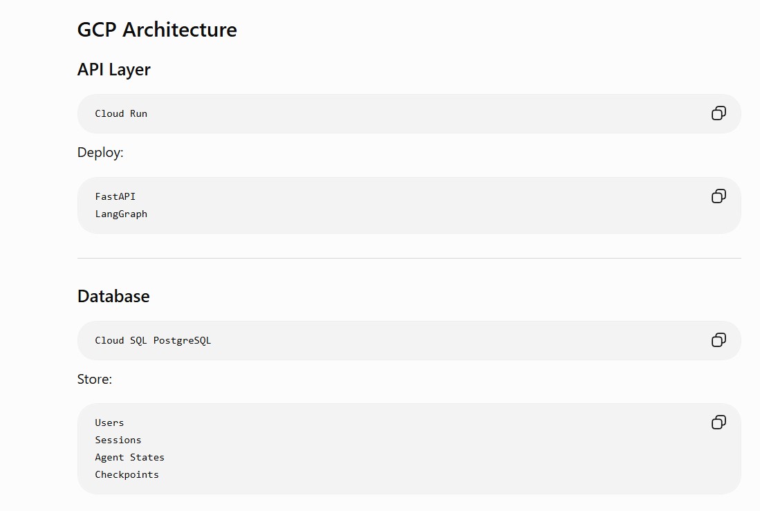The image size is (760, 511).
Task: Click the GCP Architecture heading
Action: (157, 30)
